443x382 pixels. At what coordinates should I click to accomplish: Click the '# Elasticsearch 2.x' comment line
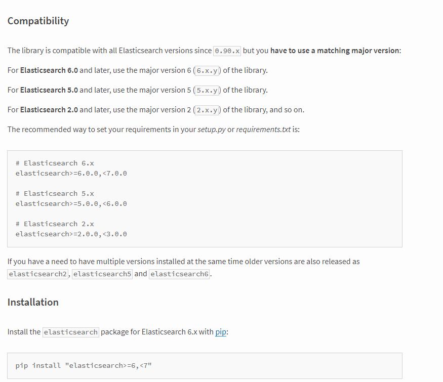[x=55, y=224]
